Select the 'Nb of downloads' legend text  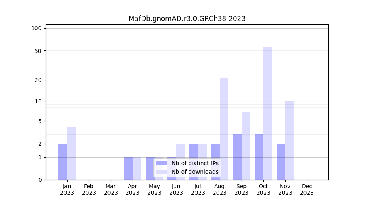point(195,172)
